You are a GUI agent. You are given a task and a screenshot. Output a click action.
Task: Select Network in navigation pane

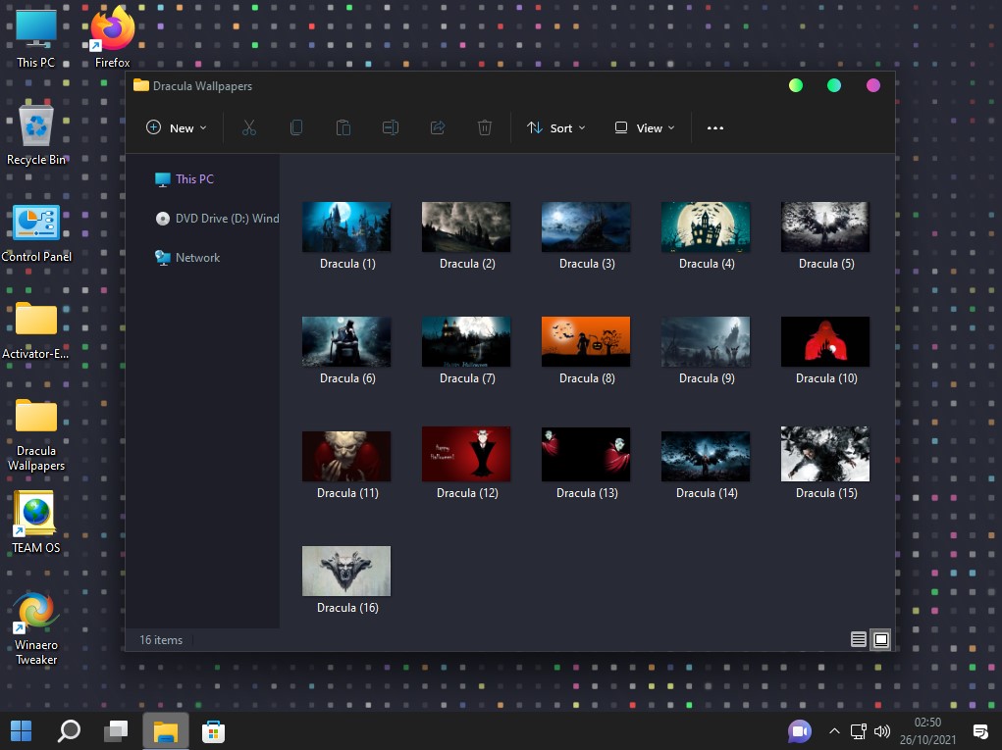187,257
